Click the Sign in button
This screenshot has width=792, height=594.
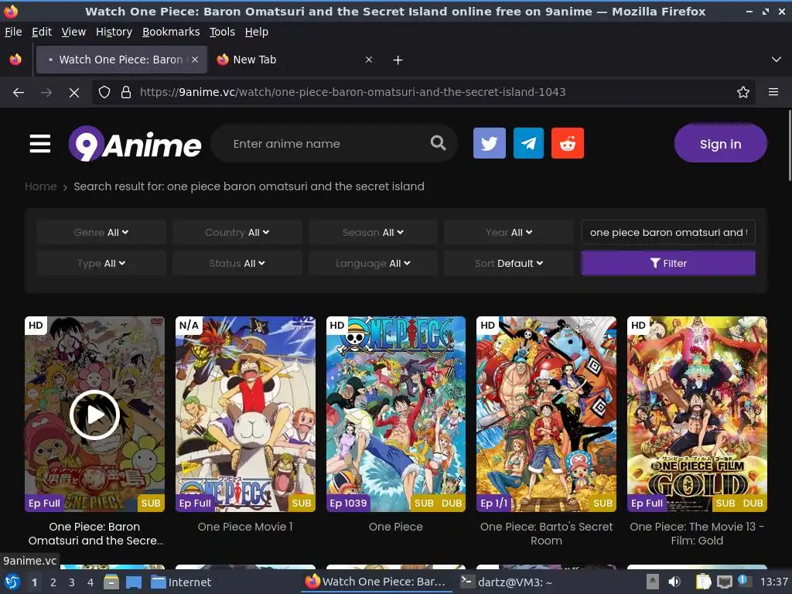click(720, 144)
